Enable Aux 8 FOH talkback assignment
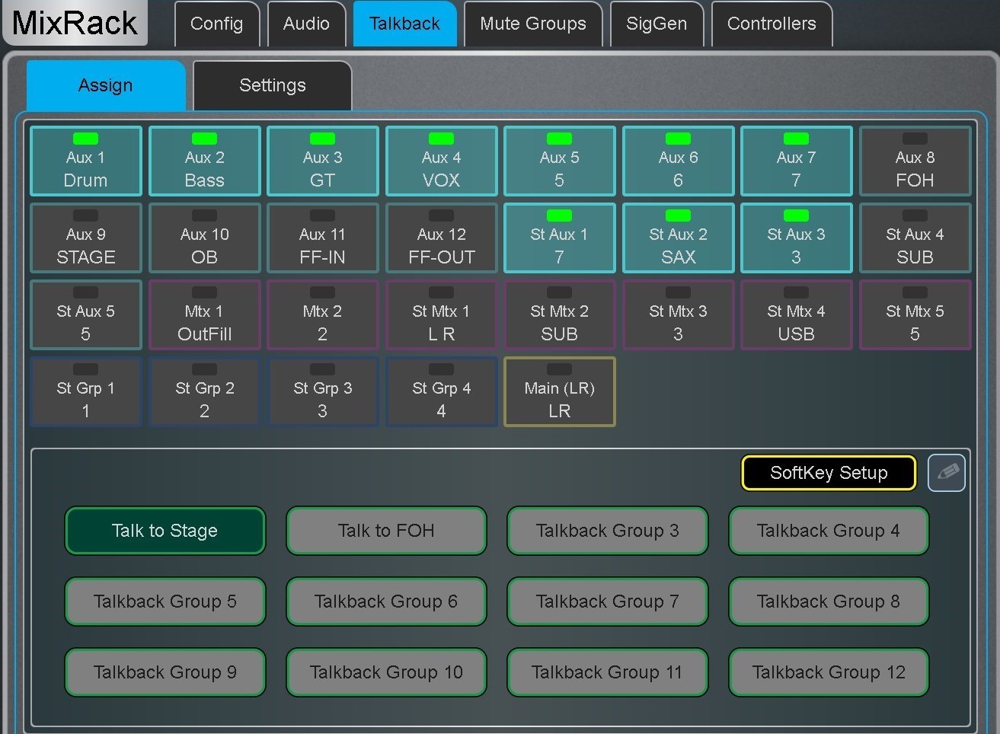Image resolution: width=1000 pixels, height=734 pixels. pos(915,161)
